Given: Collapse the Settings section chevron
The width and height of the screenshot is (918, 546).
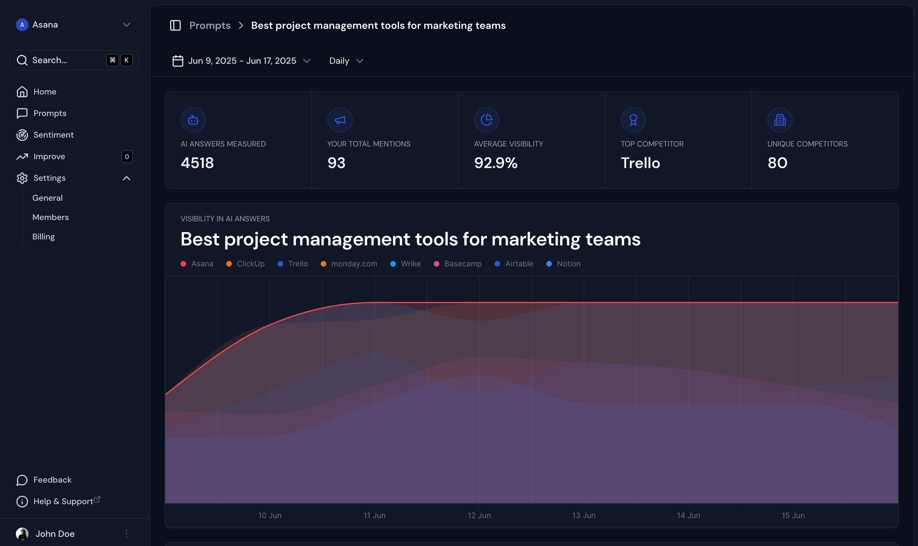Looking at the screenshot, I should tap(126, 178).
